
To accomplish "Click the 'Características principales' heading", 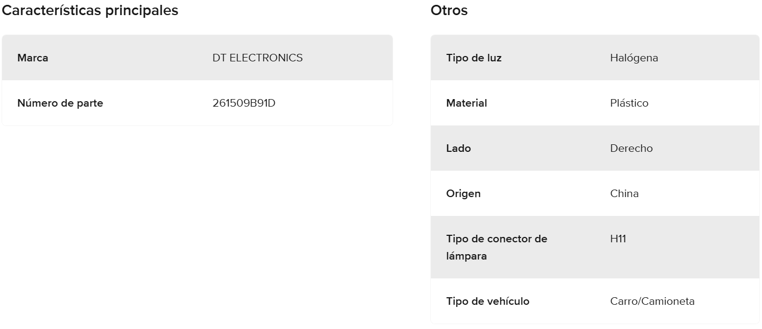I will pyautogui.click(x=91, y=10).
